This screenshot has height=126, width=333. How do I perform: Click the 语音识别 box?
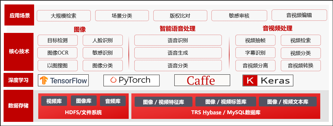pyautogui.click(x=178, y=40)
